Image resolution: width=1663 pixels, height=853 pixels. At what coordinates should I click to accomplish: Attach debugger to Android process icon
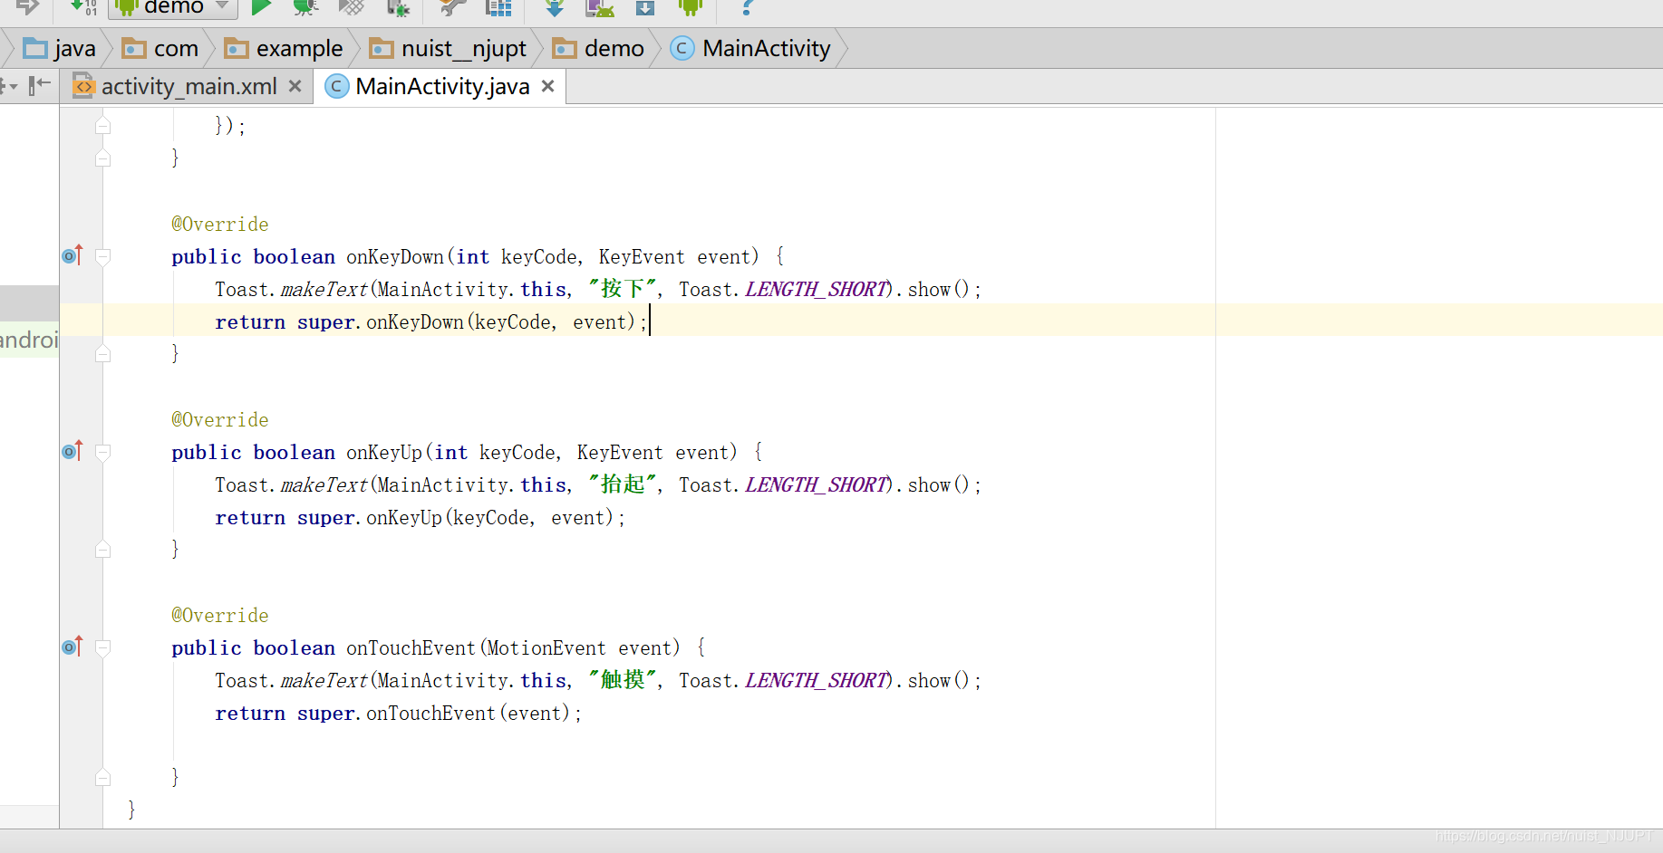[398, 7]
